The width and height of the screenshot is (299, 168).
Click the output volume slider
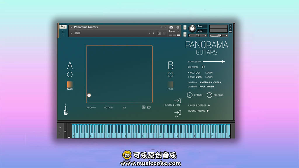click(x=218, y=35)
